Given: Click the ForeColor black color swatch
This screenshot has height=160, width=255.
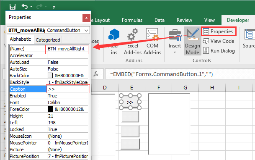Looking at the screenshot, I should click(50, 109).
